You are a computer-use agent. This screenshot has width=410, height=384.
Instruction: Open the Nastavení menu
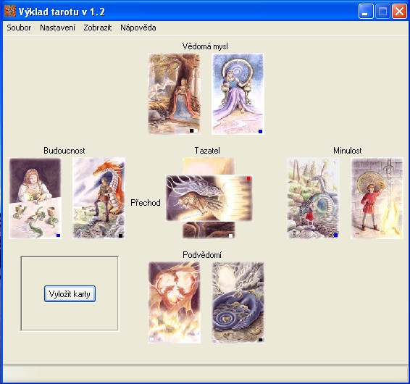pos(57,28)
